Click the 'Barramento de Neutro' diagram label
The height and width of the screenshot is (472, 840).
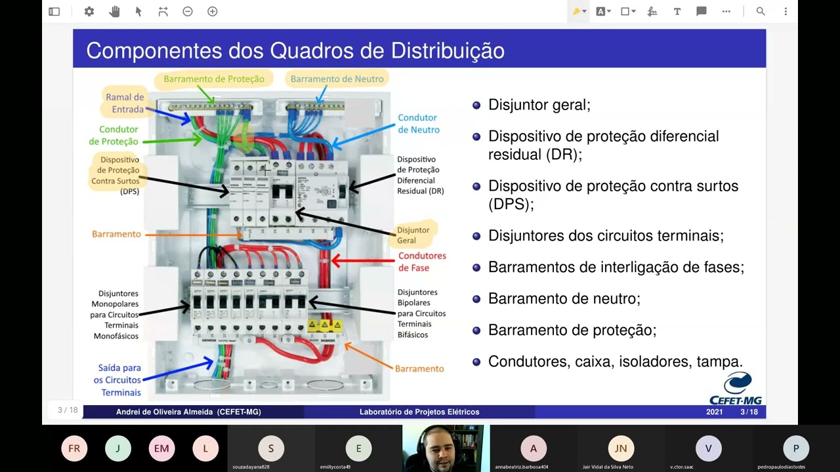(x=337, y=79)
